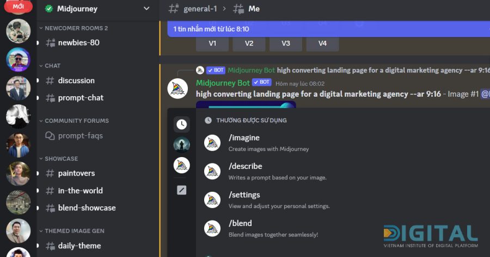Click the hash thread icon beside general-1

[174, 9]
